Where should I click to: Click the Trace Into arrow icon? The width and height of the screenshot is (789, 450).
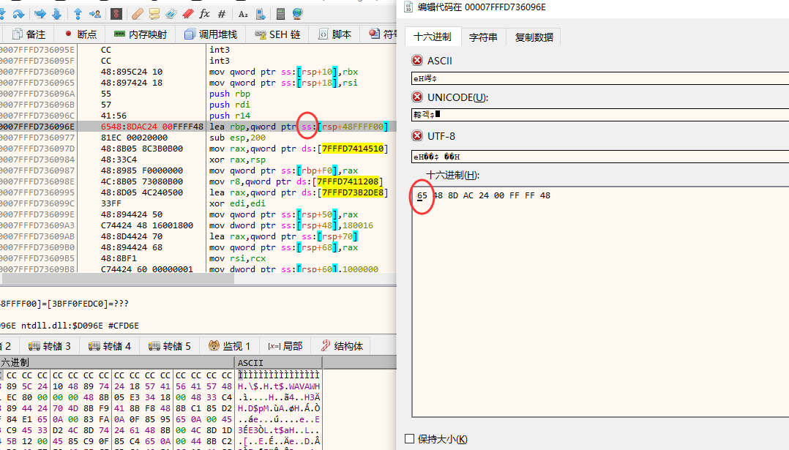pos(40,14)
